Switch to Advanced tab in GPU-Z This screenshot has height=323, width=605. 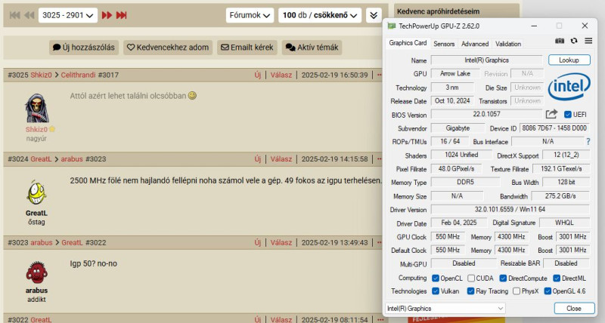[475, 44]
